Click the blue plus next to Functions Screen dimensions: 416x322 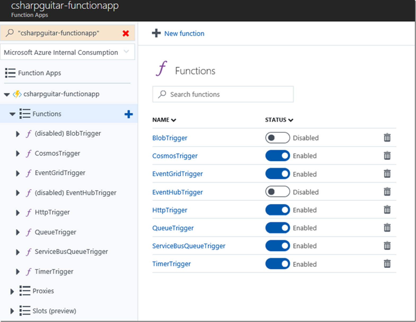129,114
